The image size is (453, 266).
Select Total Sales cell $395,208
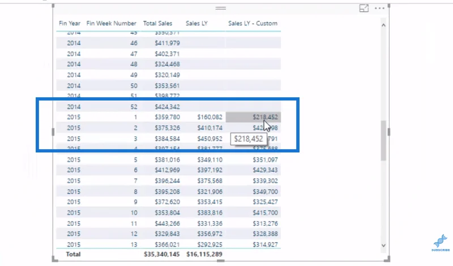point(167,191)
